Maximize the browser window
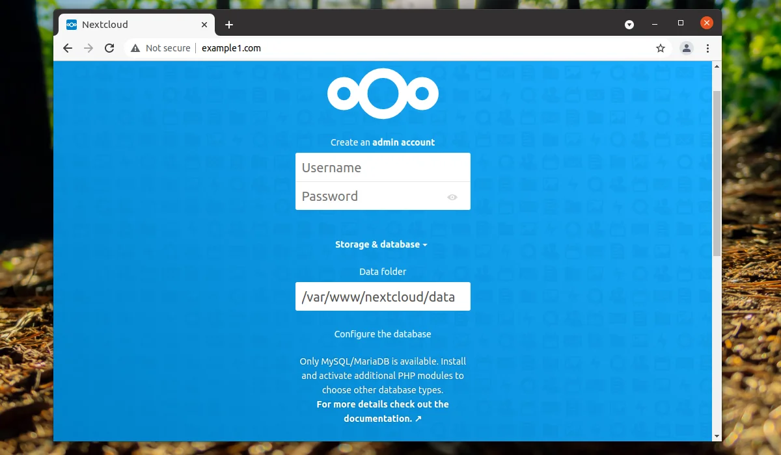The image size is (781, 455). tap(681, 23)
